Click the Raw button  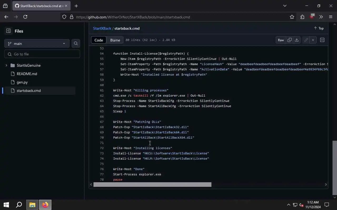(x=281, y=40)
